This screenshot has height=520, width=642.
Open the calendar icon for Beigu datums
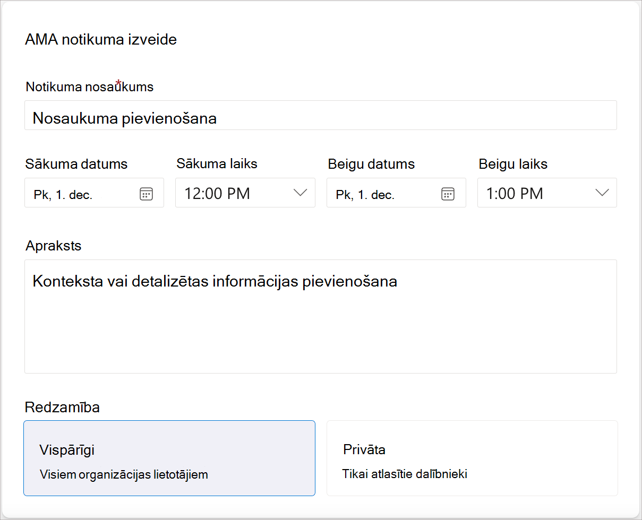[448, 194]
